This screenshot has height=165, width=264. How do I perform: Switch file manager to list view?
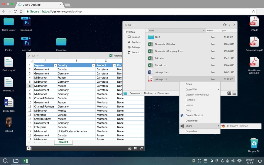pyautogui.click(x=234, y=93)
